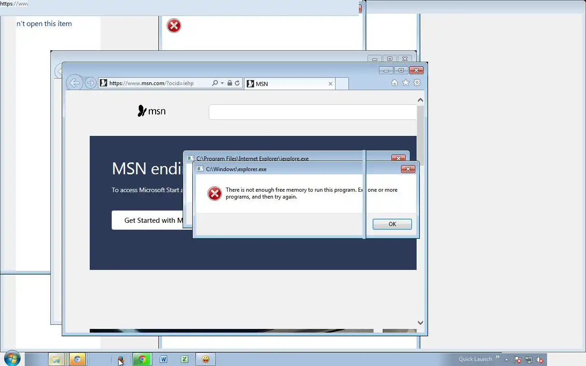Click the Quick Launch toolbar label
Image resolution: width=586 pixels, height=366 pixels.
[475, 359]
